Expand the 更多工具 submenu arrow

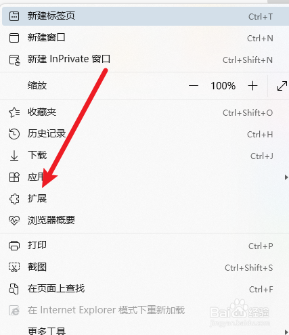point(286,332)
